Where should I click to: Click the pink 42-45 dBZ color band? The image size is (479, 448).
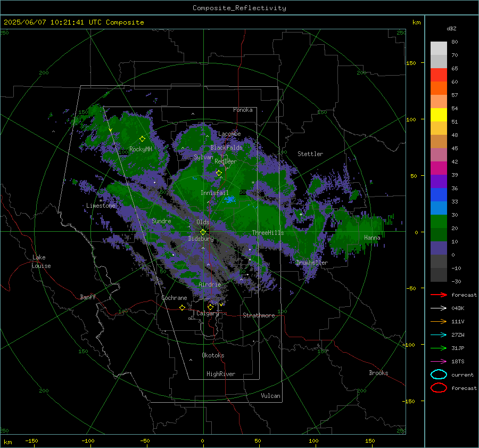pyautogui.click(x=439, y=155)
